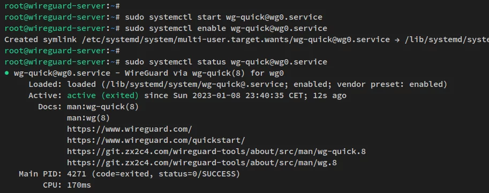Open the git.zx2c4.com wg.8 URL
The image size is (489, 193).
click(x=202, y=163)
